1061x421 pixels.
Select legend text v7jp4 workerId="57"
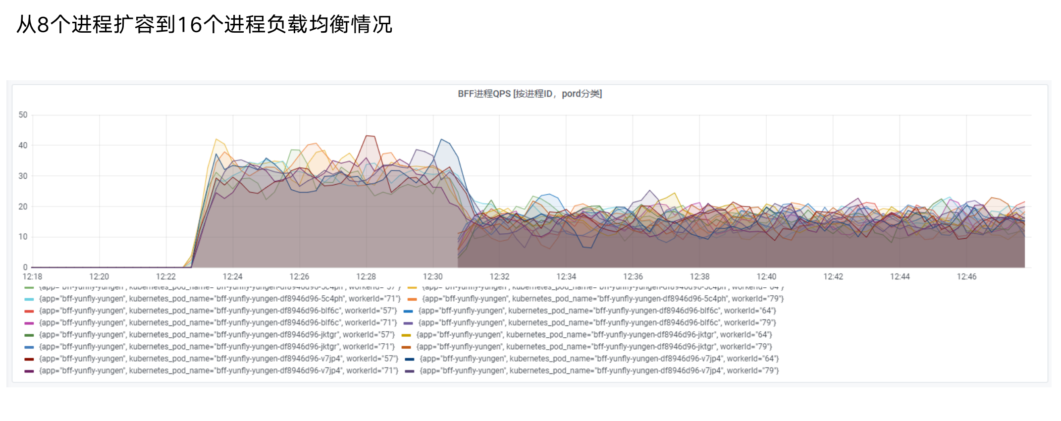point(219,358)
